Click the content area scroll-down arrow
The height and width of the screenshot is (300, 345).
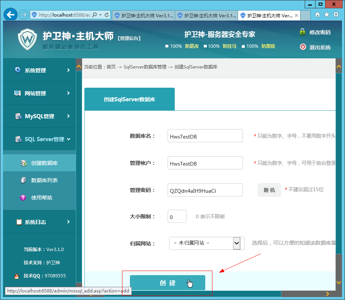click(x=339, y=282)
